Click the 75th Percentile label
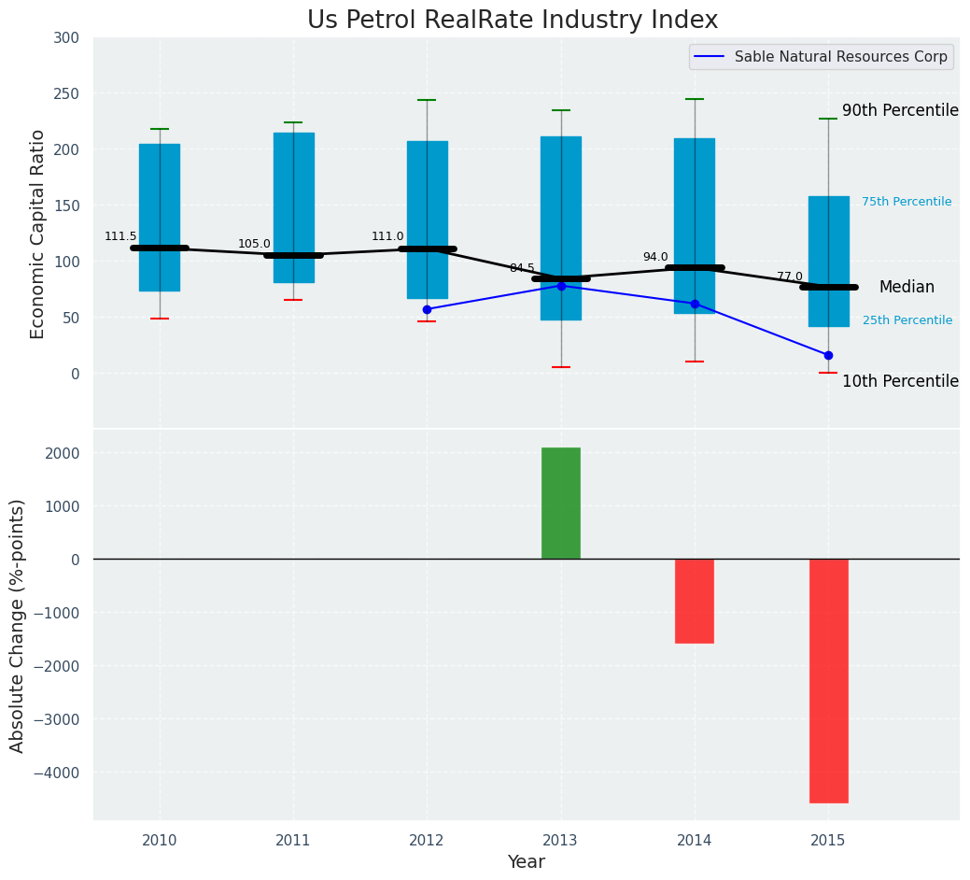Viewport: 970px width, 880px height. click(907, 202)
